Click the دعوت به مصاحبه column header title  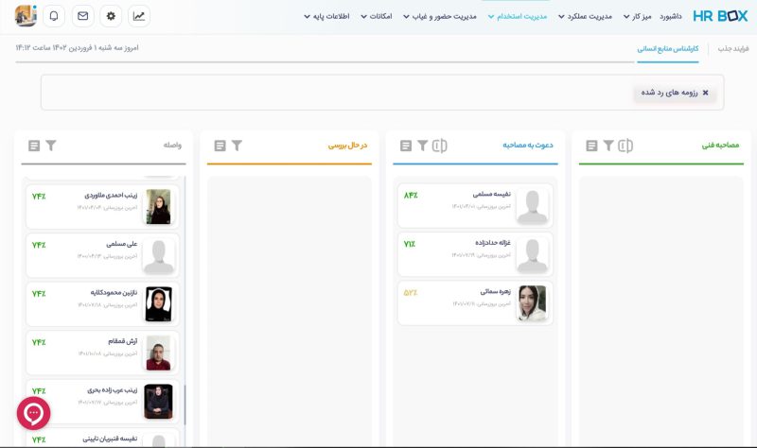[x=528, y=146]
